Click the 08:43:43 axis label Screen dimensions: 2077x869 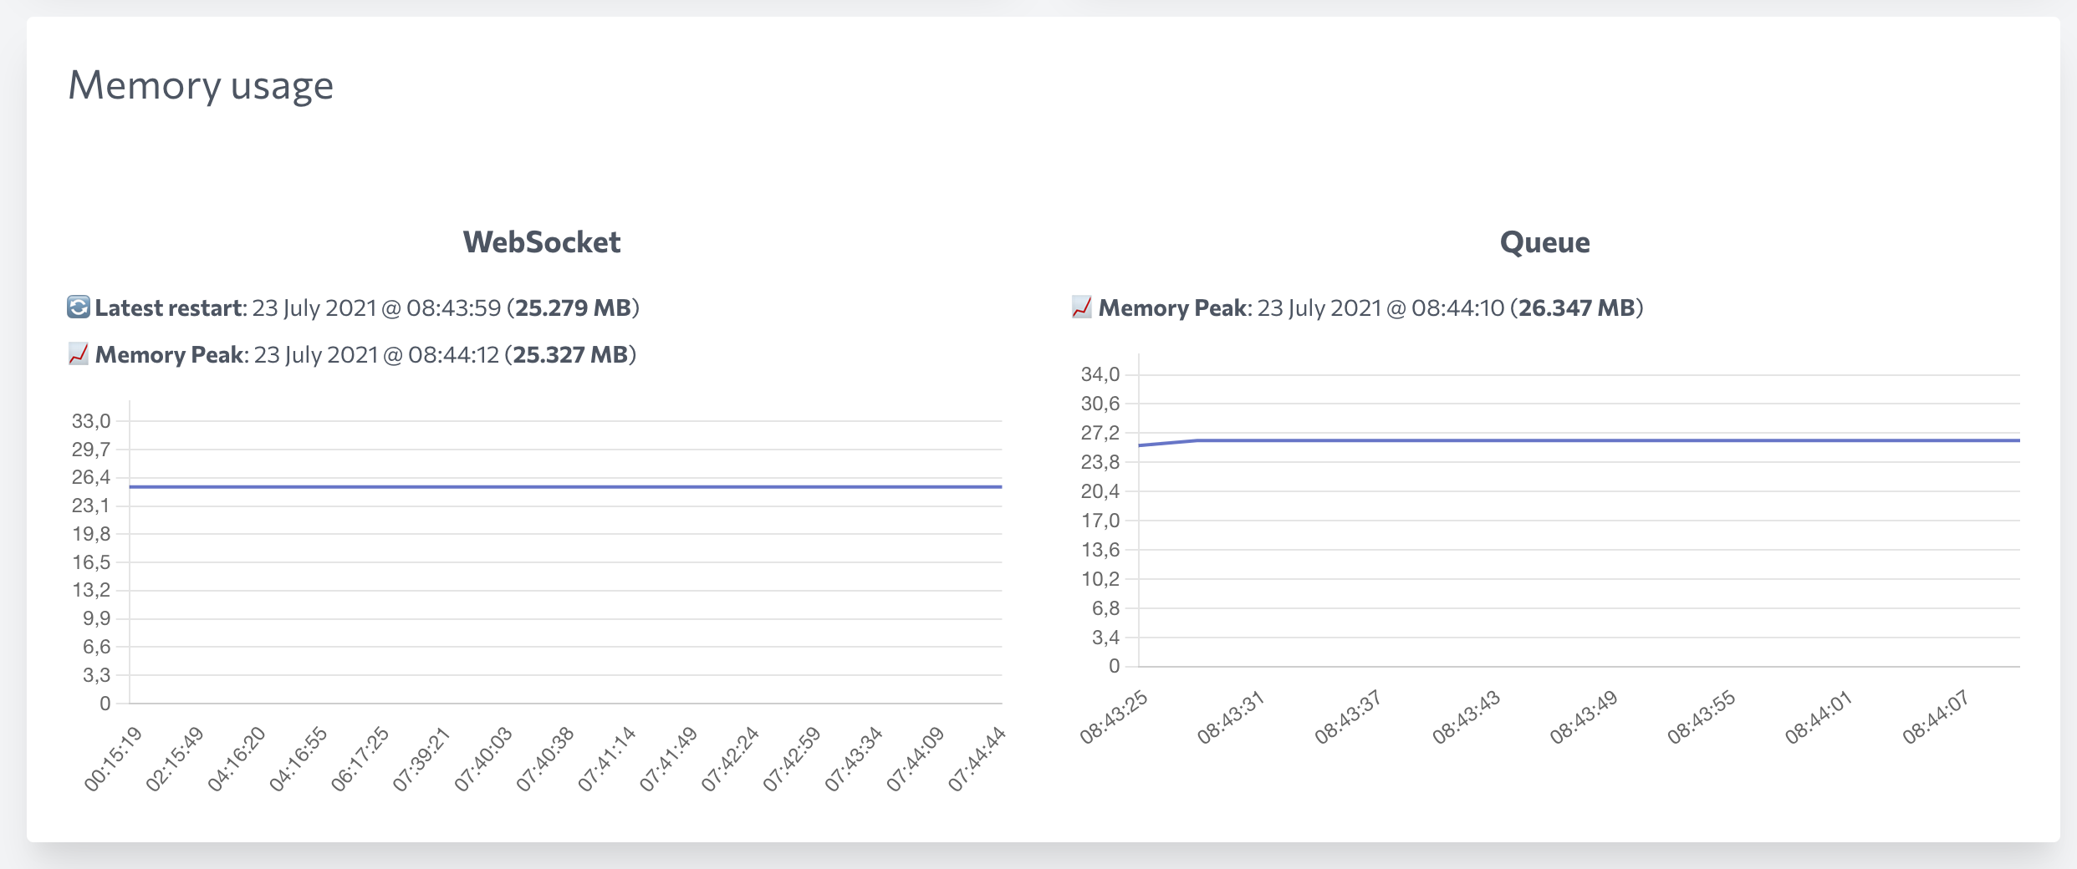point(1467,717)
